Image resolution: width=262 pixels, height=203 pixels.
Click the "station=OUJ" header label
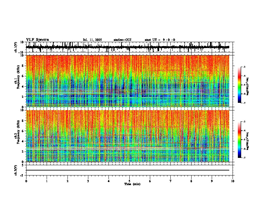coord(122,40)
